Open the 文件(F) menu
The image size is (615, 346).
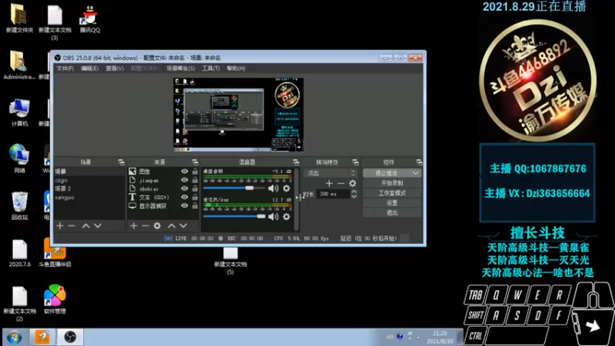[x=65, y=68]
